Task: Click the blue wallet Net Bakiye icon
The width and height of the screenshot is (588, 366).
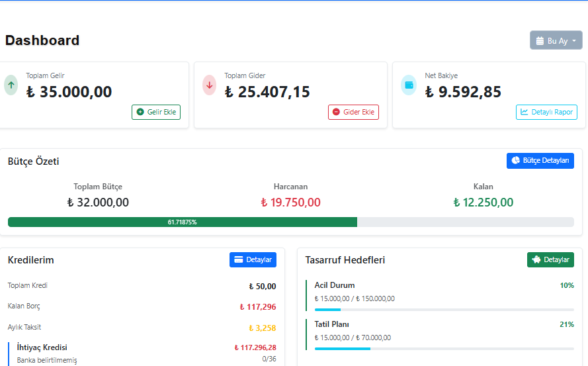Action: pyautogui.click(x=409, y=85)
